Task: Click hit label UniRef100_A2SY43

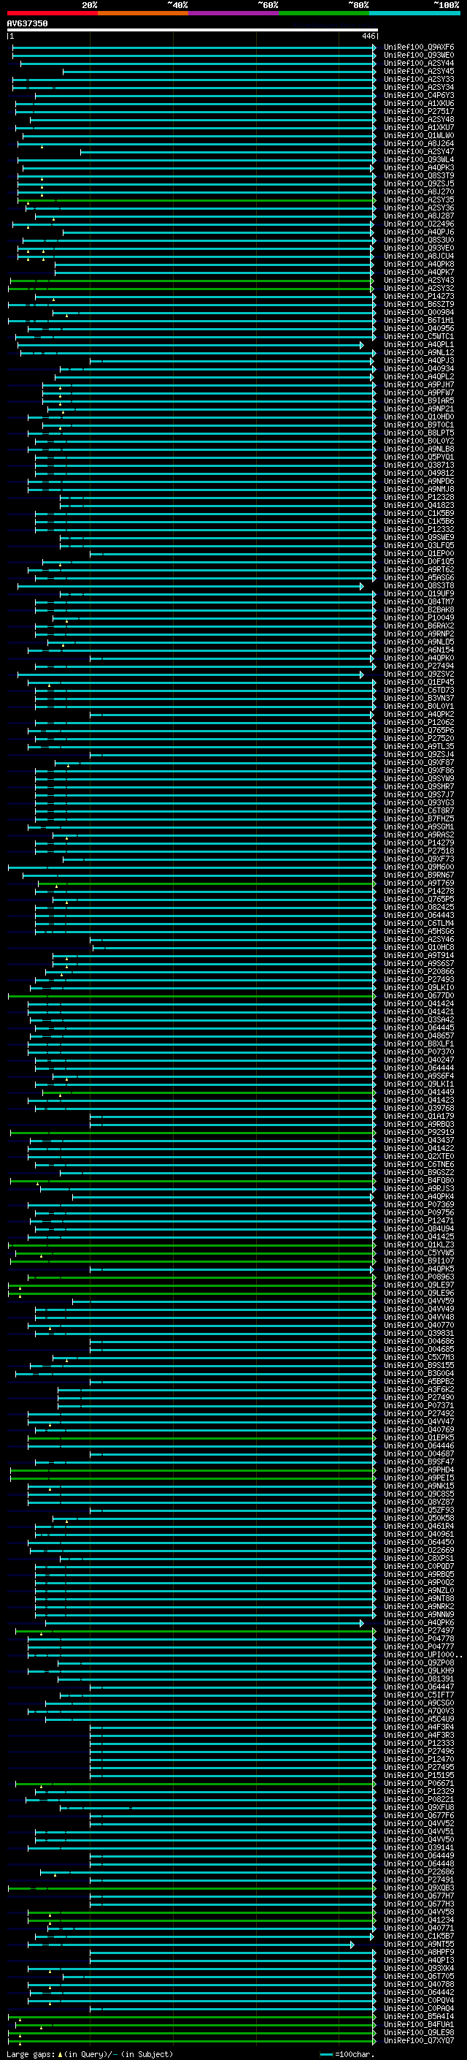Action: (x=419, y=281)
